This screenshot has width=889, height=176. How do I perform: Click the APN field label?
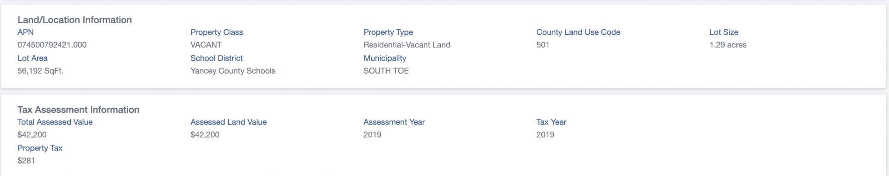[x=25, y=32]
